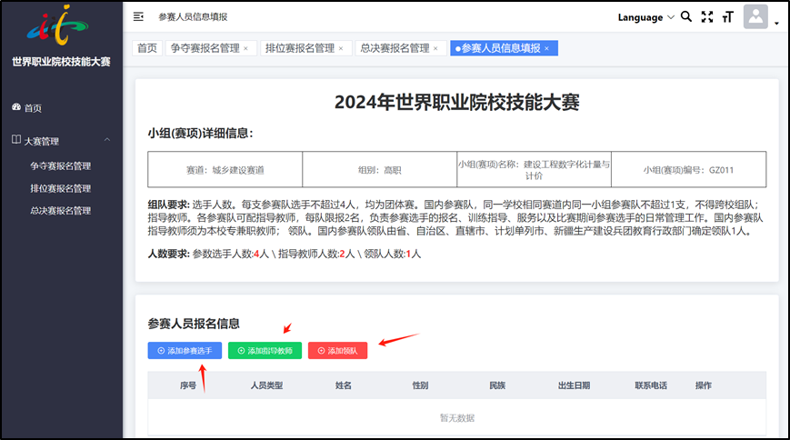Viewport: 790px width, 440px height.
Task: Click the blue 添加参赛选手 button
Action: [x=185, y=350]
